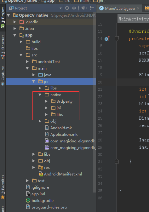Click the project tree vertical scrollbar
Viewport: 149px width, 212px height.
pos(95,106)
